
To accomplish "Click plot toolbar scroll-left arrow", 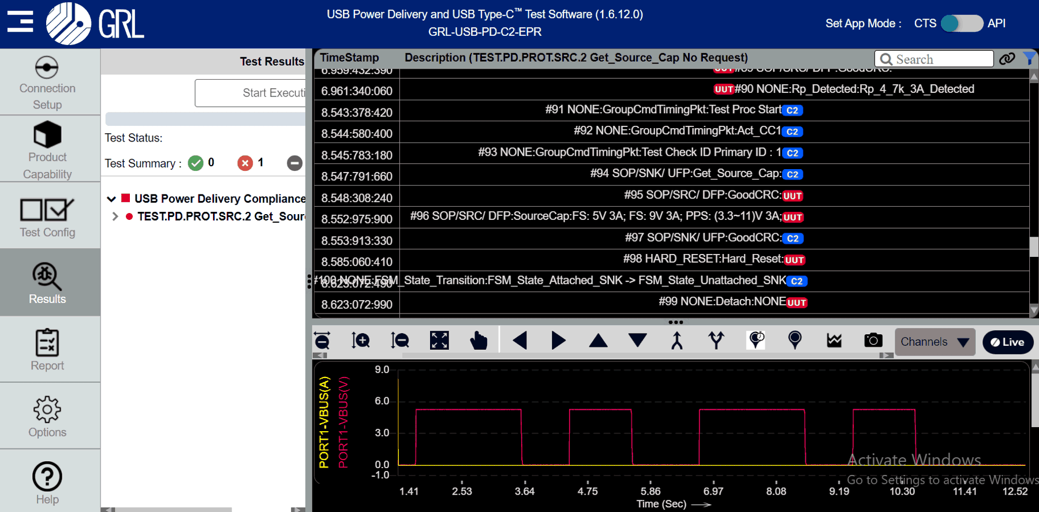I will click(x=320, y=356).
